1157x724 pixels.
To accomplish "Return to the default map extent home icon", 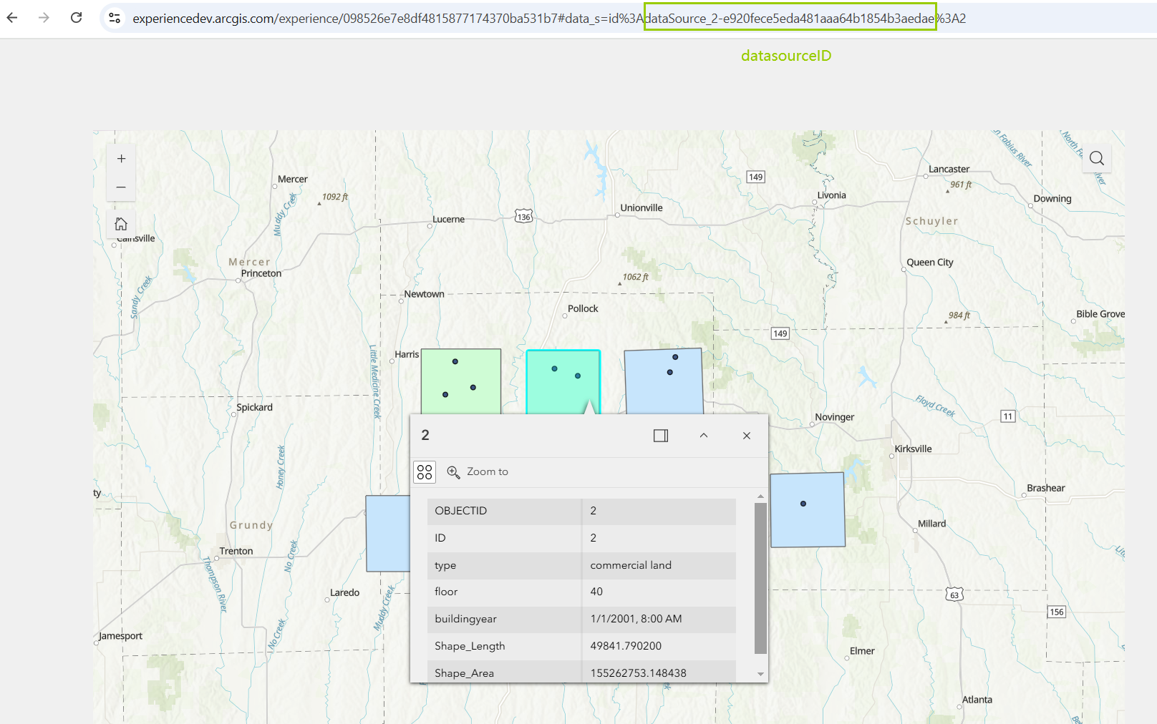I will tap(121, 224).
